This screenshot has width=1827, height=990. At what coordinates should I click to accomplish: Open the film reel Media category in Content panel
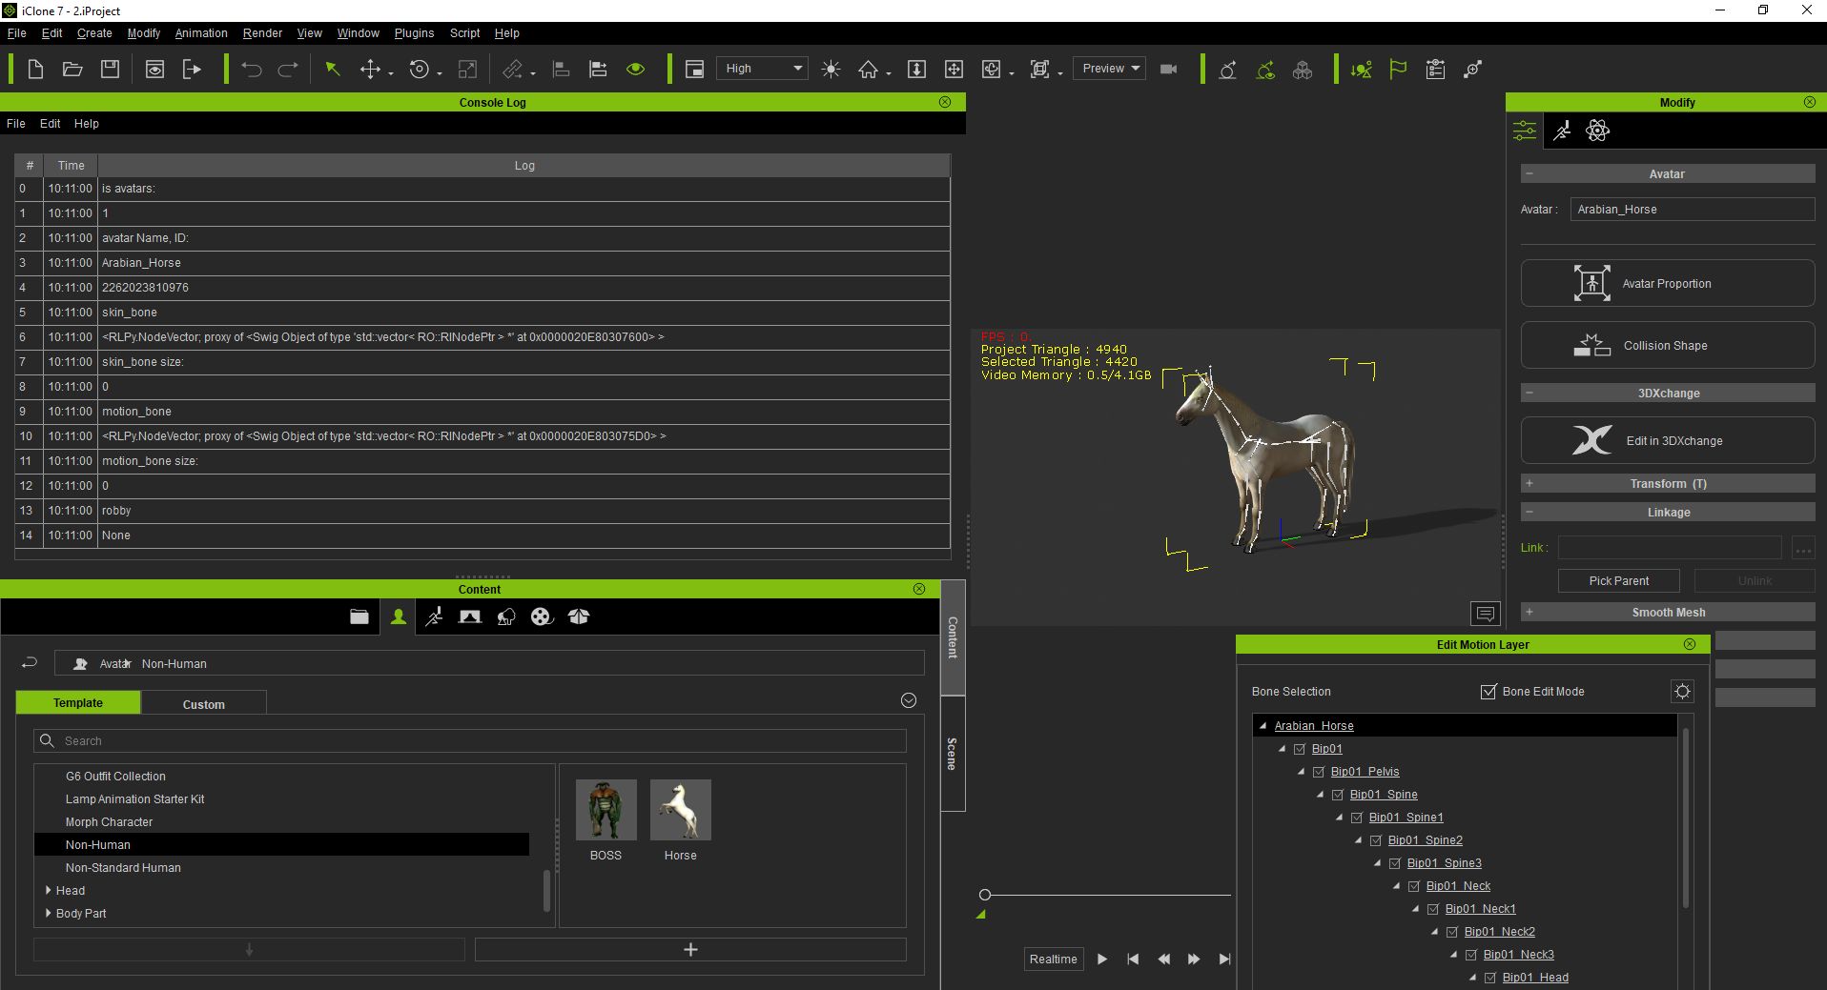542,616
